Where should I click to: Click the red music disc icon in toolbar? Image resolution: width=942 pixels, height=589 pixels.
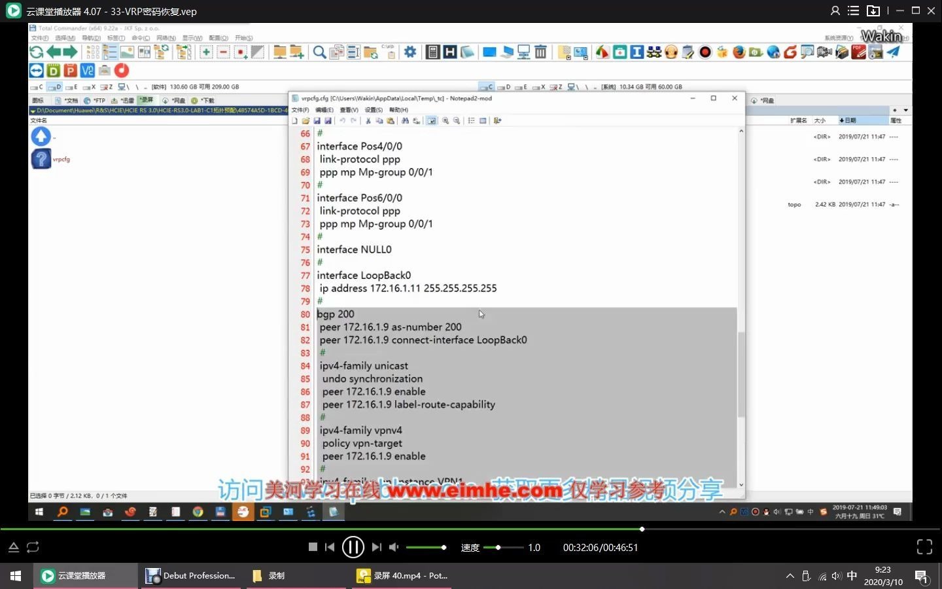point(122,70)
